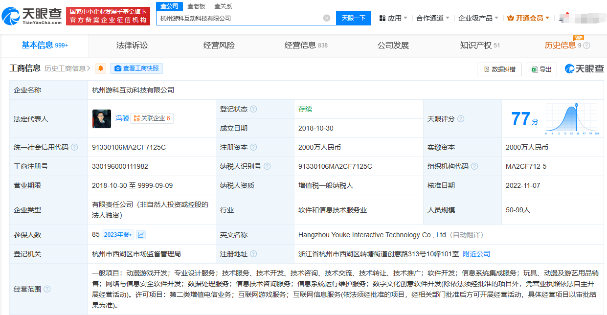Click the help icon beside 经营范围
Image resolution: width=607 pixels, height=315 pixels.
point(47,289)
